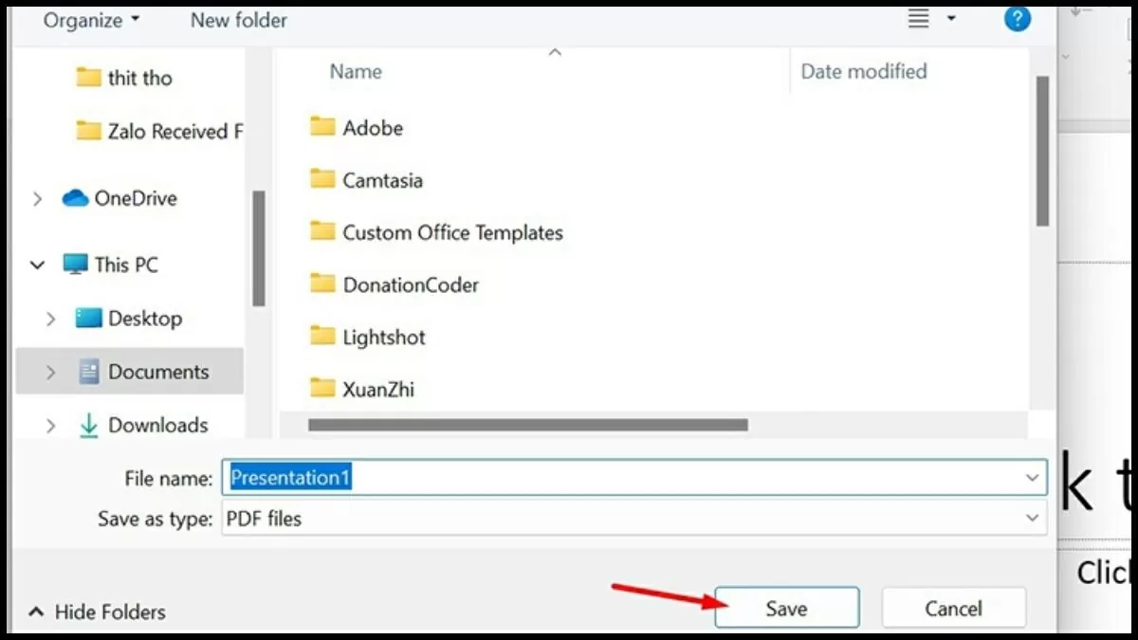Collapse the pane with Hide Folders
This screenshot has height=640, width=1138.
point(98,613)
